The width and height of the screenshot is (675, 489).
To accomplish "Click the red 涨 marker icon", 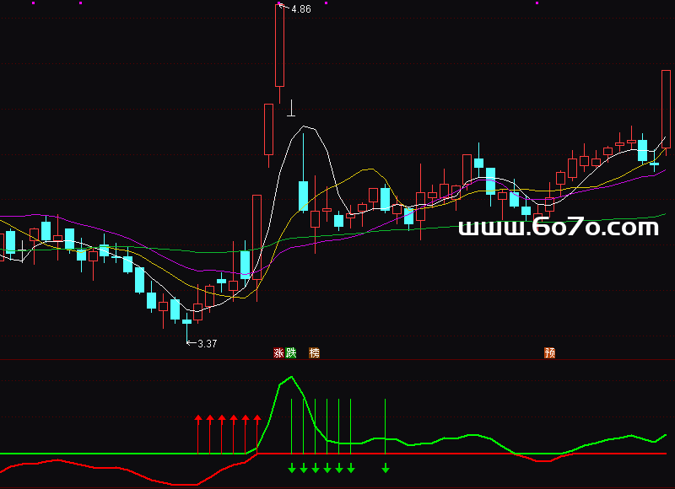I will [x=278, y=353].
